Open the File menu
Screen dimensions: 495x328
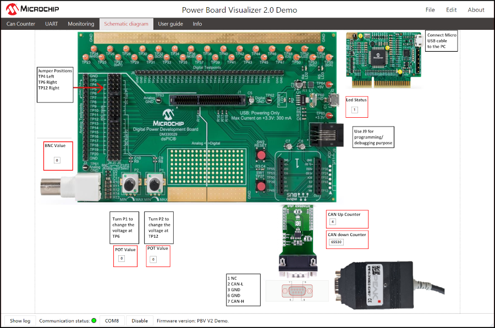pos(430,10)
